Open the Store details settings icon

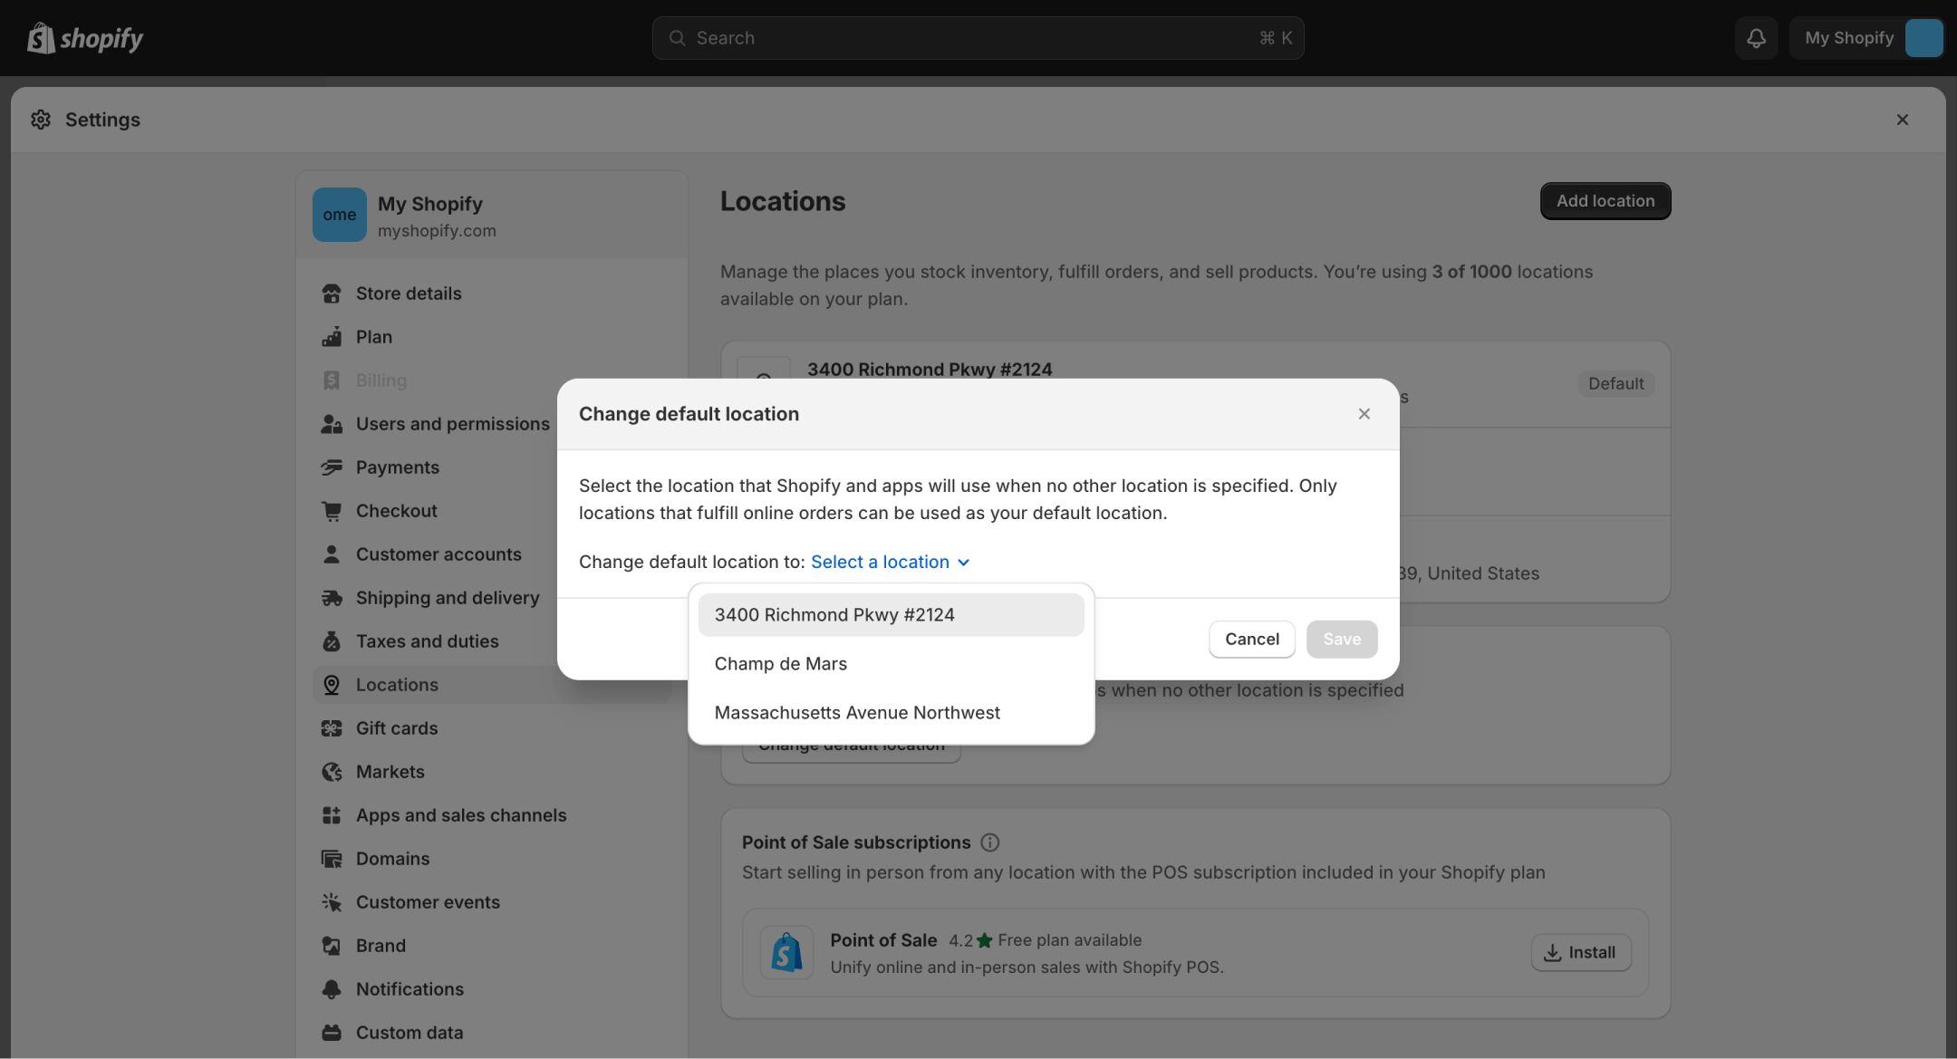332,294
